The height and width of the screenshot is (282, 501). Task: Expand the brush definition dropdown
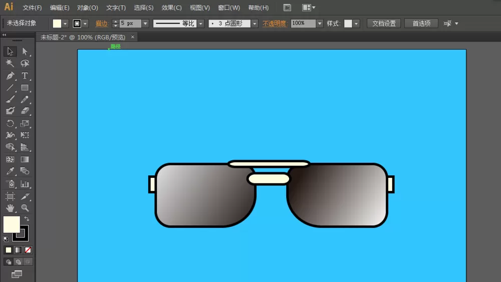255,24
